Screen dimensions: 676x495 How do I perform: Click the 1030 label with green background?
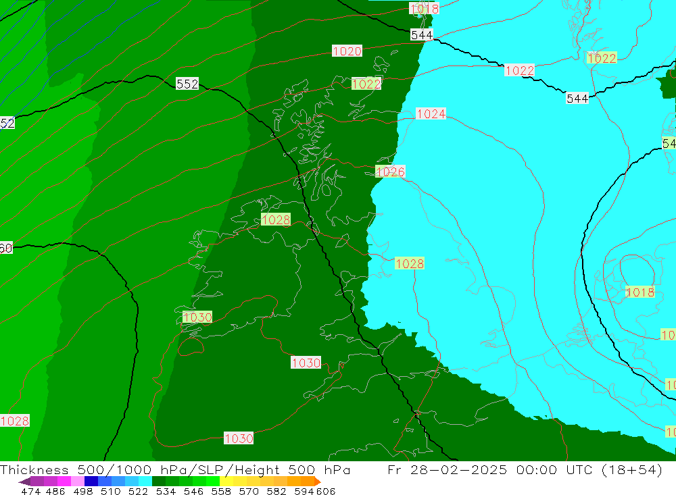click(197, 317)
